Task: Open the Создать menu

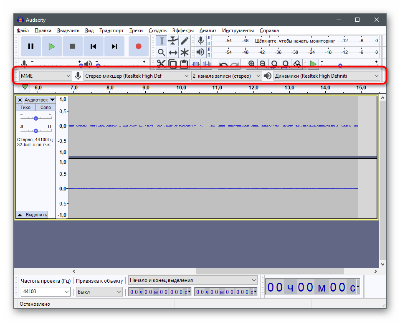Action: coord(158,30)
